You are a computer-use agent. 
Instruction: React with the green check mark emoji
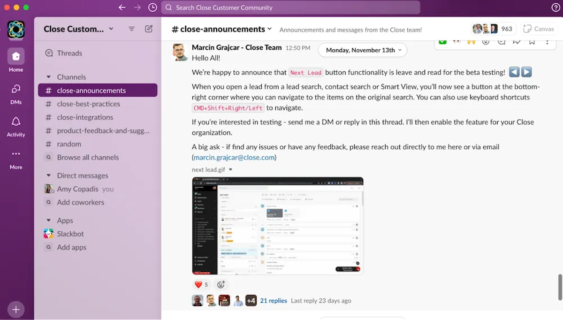tap(442, 41)
